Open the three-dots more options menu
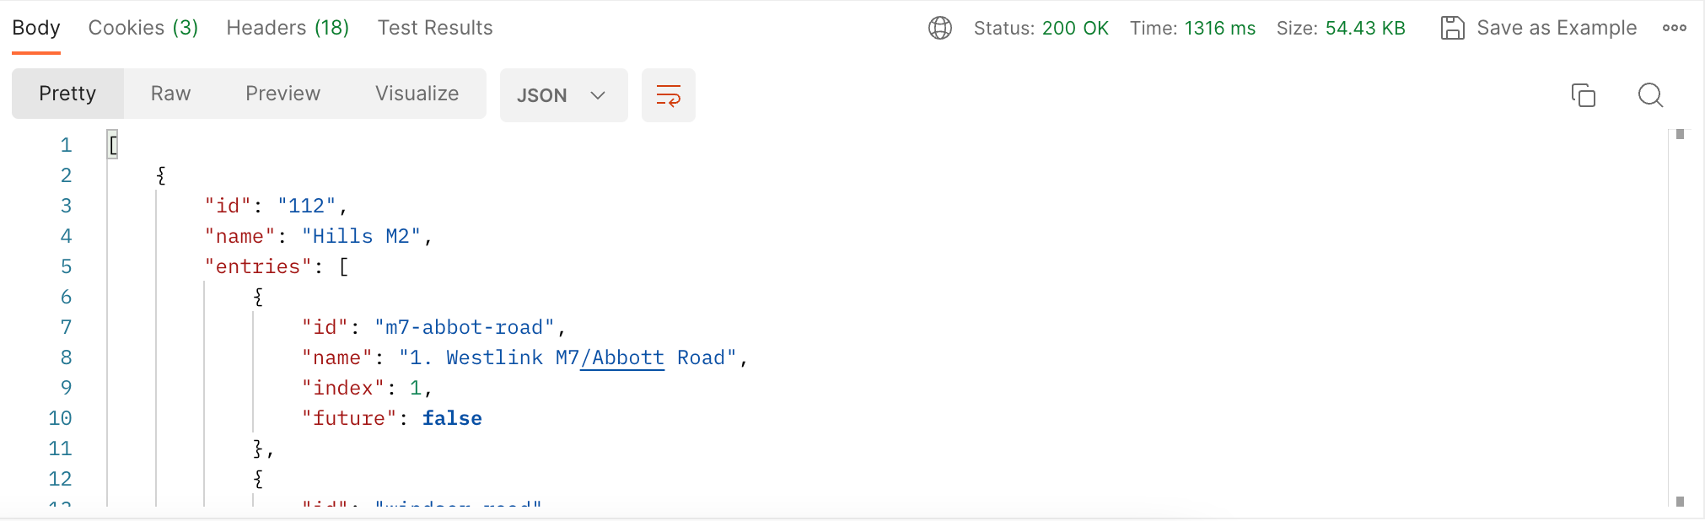Viewport: 1705px width, 521px height. coord(1675,28)
